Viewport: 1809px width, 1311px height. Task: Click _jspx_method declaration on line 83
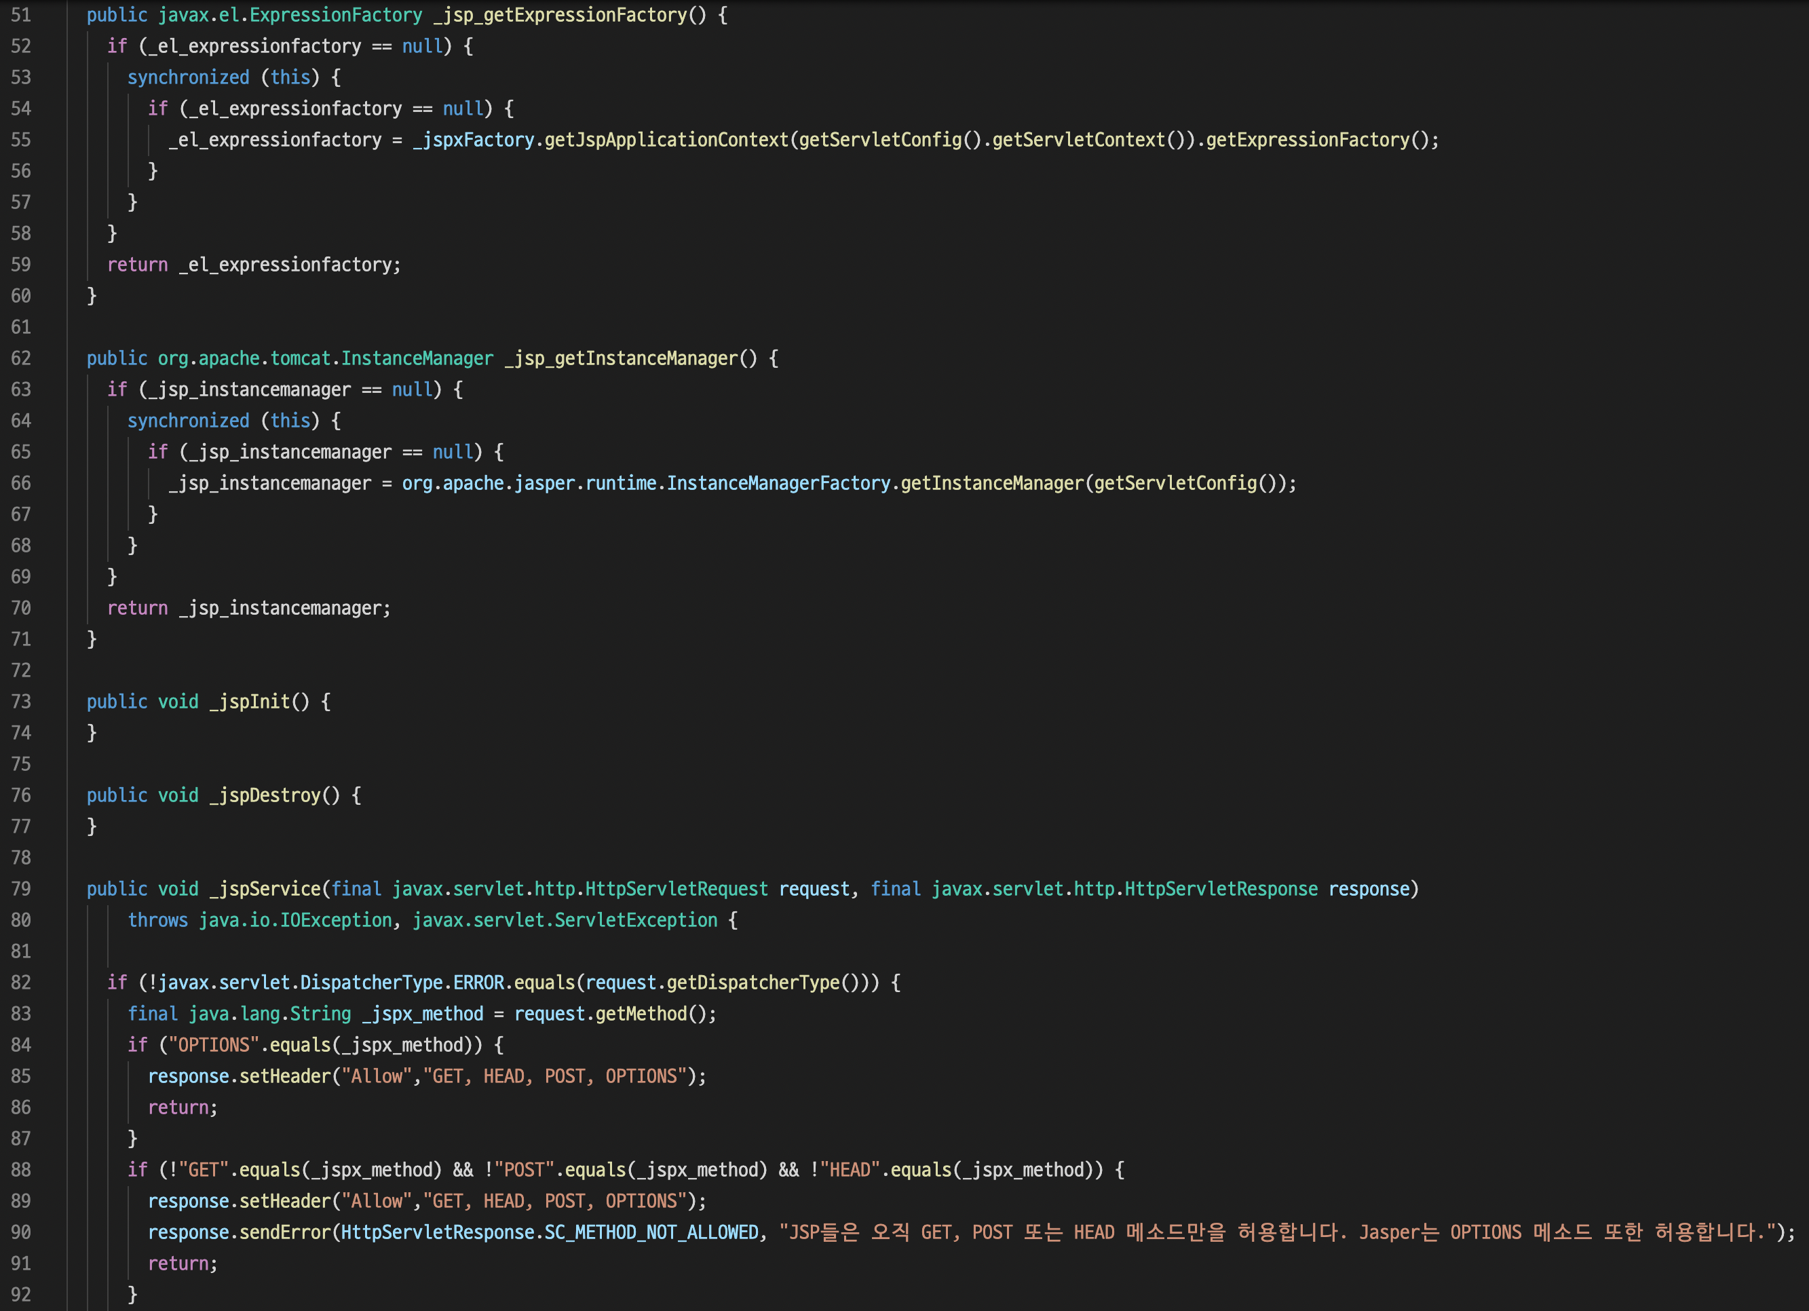tap(423, 1014)
